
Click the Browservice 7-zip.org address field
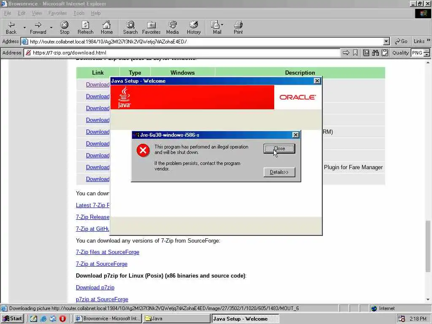click(182, 53)
